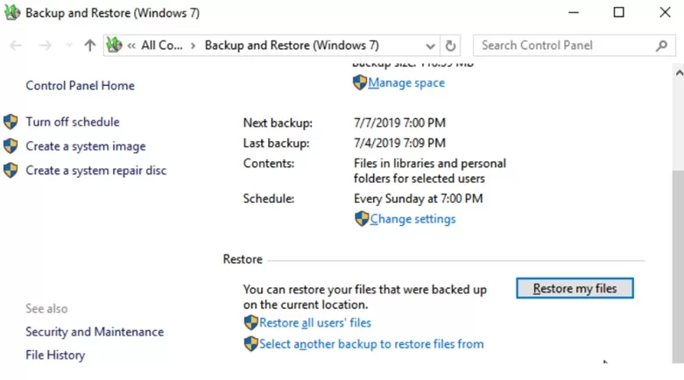The height and width of the screenshot is (380, 684).
Task: Open Select another backup to restore files from
Action: (x=371, y=344)
